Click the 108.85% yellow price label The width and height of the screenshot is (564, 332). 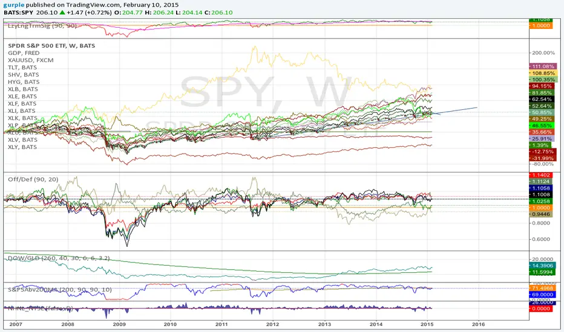coord(543,73)
